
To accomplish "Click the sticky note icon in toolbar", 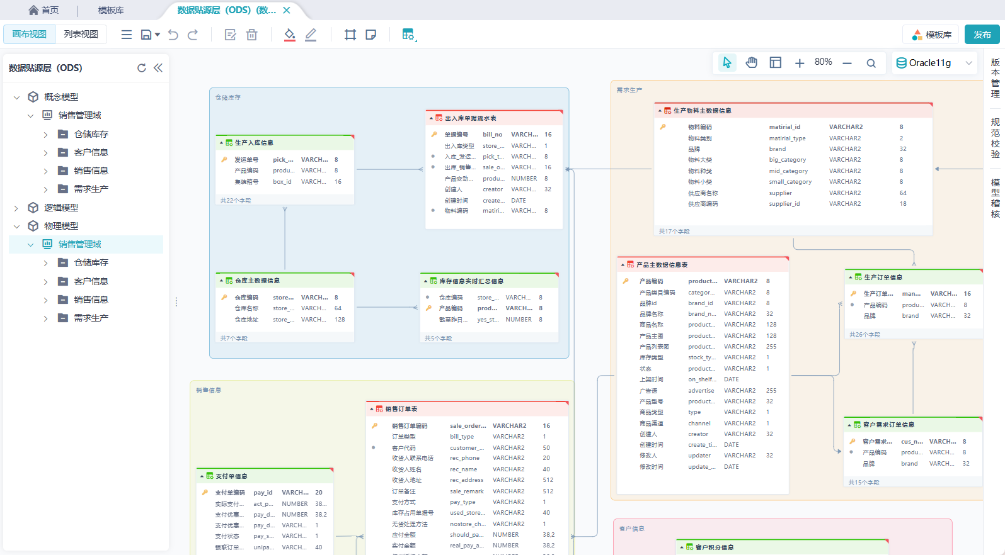I will (x=371, y=35).
